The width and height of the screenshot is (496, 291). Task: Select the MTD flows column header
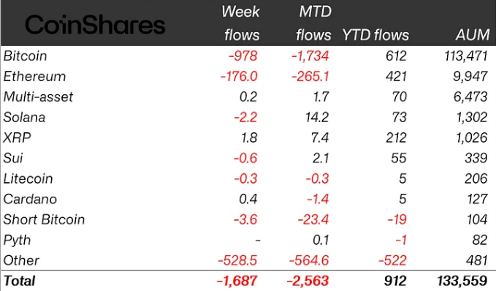(x=313, y=23)
